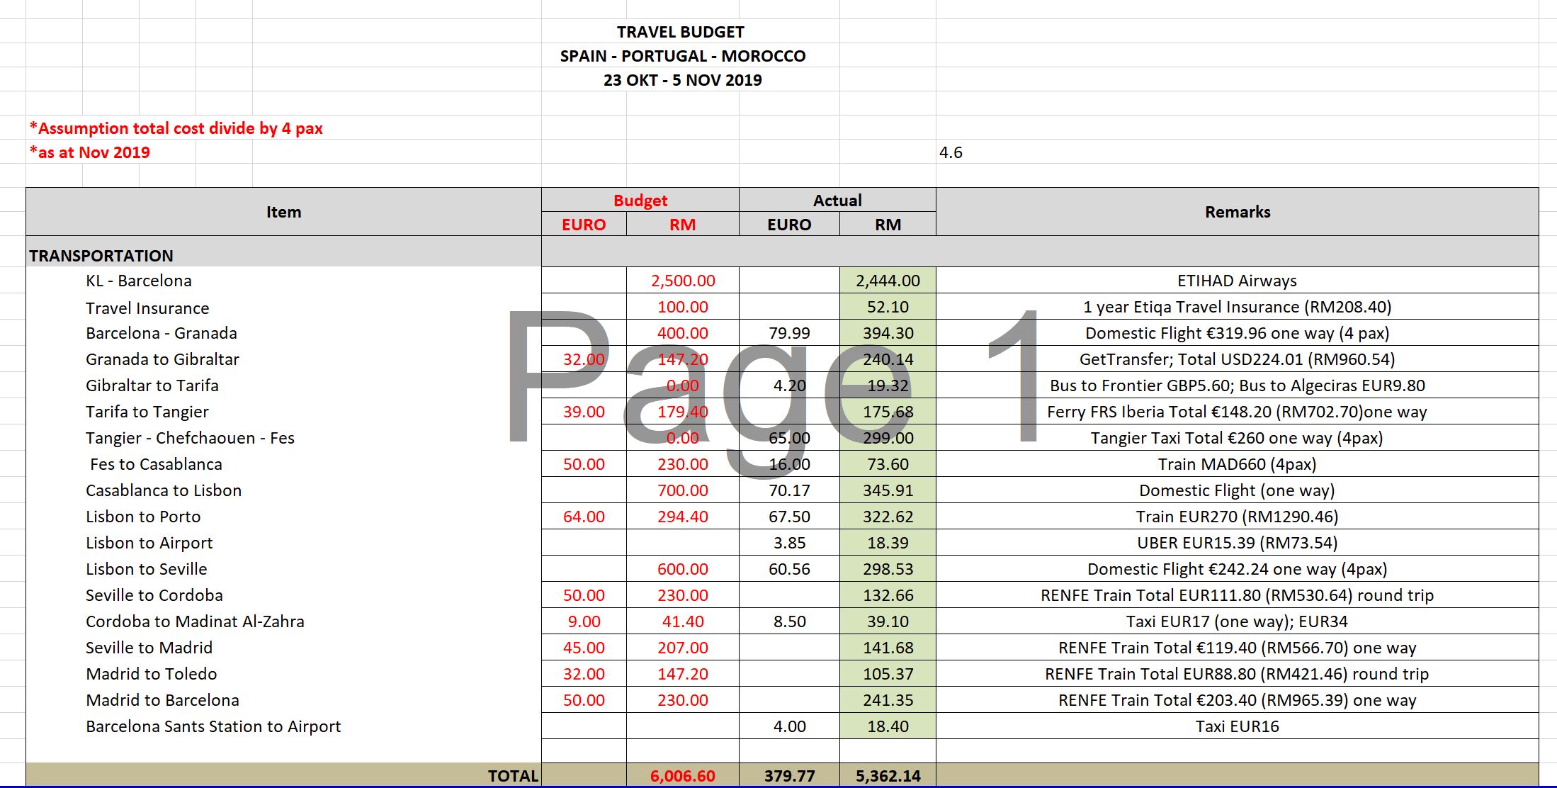Click the Taxi EUR16 remarks cell
Viewport: 1557px width, 788px height.
[x=1237, y=726]
